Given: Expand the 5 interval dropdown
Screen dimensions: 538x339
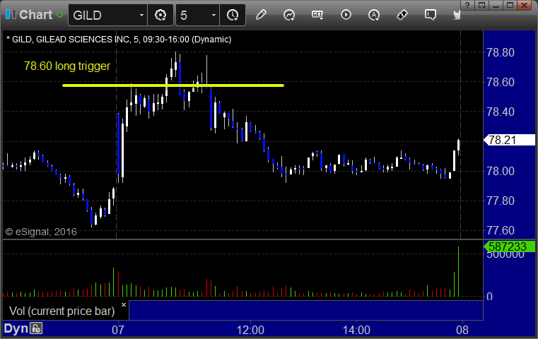Looking at the screenshot, I should [214, 16].
